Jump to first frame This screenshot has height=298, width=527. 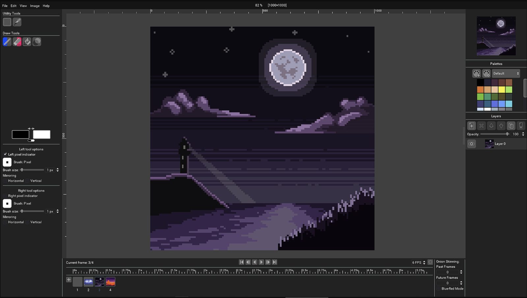(x=241, y=262)
